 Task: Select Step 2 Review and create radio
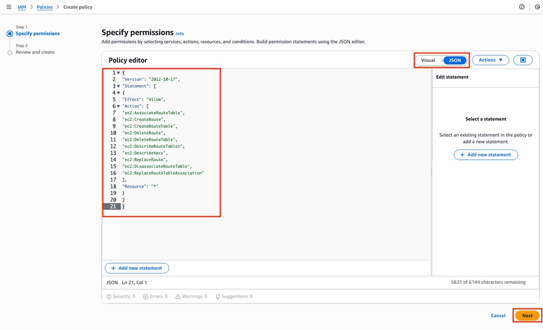tap(10, 53)
